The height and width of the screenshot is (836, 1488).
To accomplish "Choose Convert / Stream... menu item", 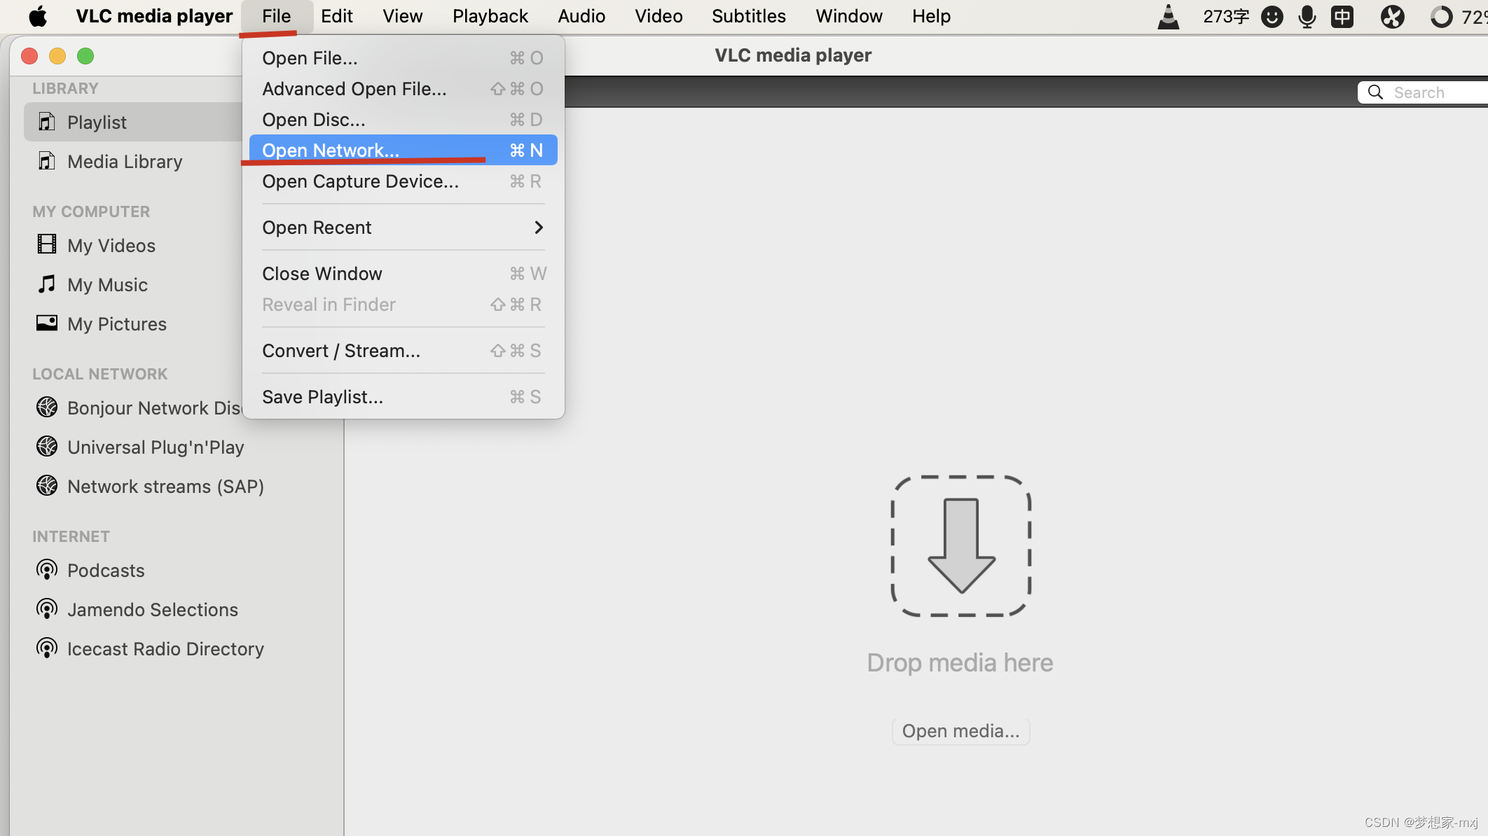I will pos(403,351).
